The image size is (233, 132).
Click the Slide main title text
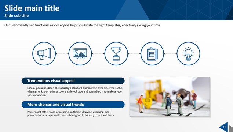coord(32,8)
